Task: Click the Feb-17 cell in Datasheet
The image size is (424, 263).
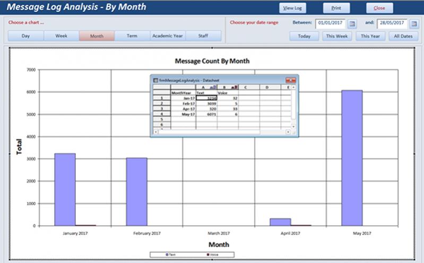Action: 183,104
